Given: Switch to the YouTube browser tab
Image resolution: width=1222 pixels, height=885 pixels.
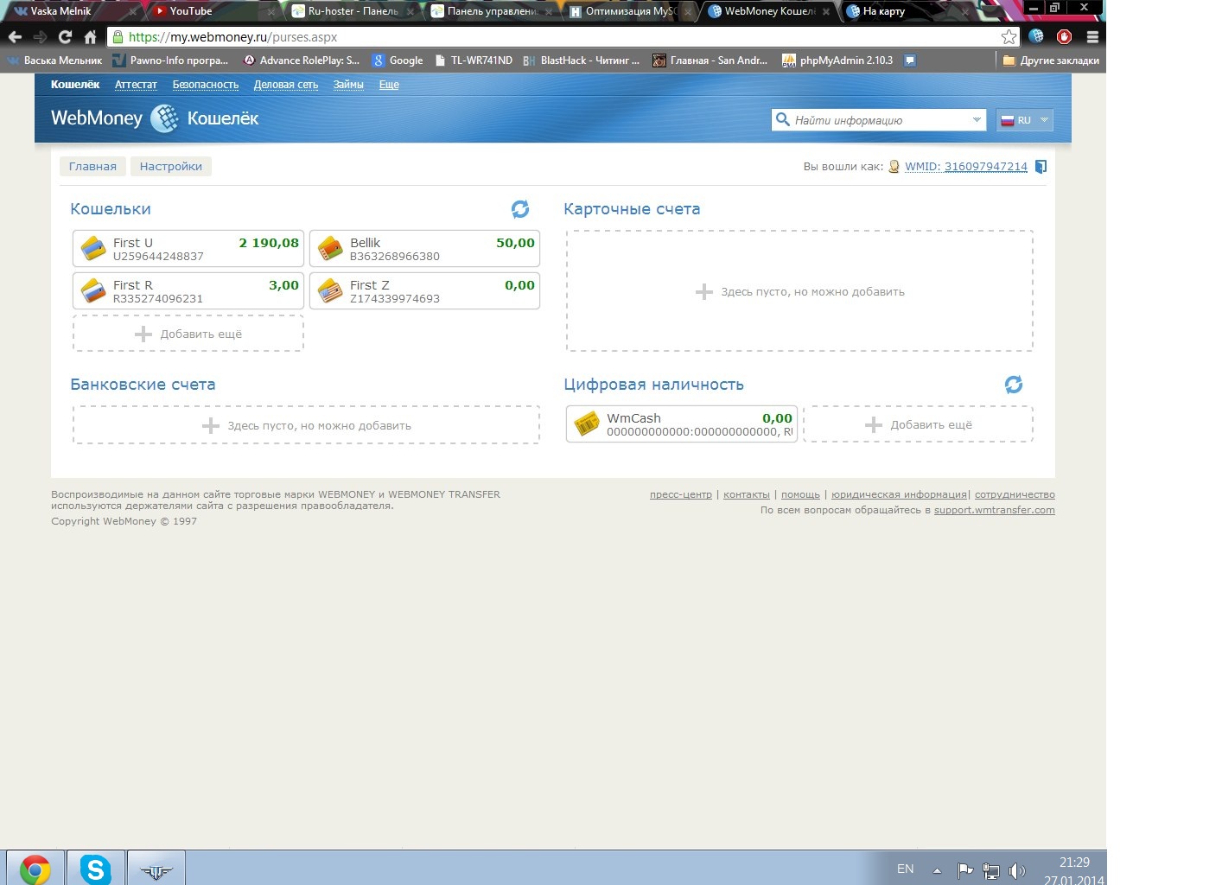Looking at the screenshot, I should [214, 11].
